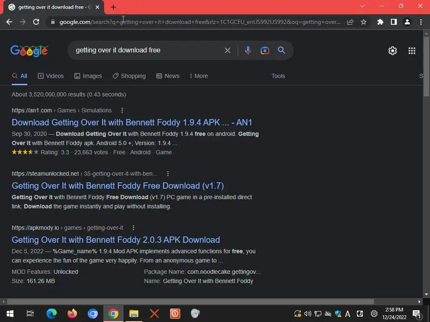This screenshot has width=430, height=322.
Task: Open Task View in the taskbar
Action: coord(30,314)
